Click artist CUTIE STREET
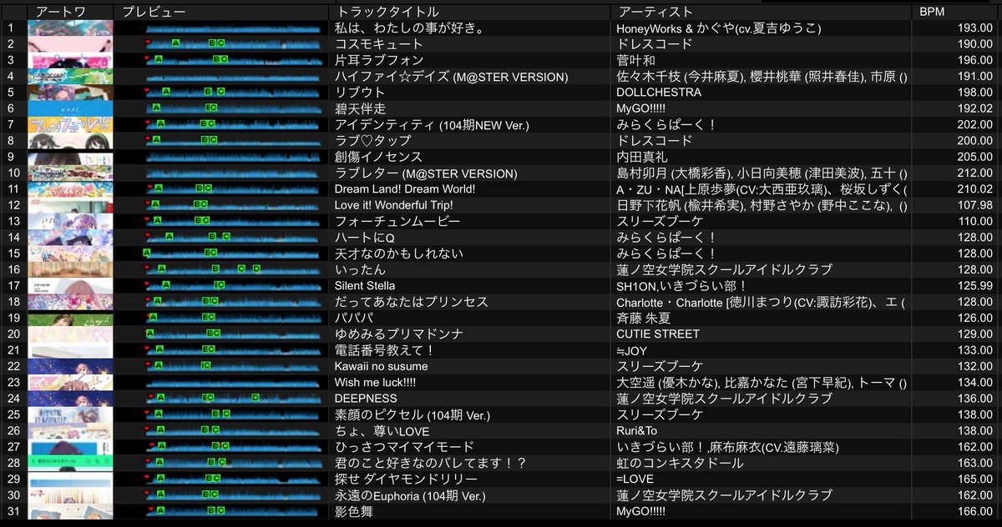The image size is (1002, 527). point(658,334)
